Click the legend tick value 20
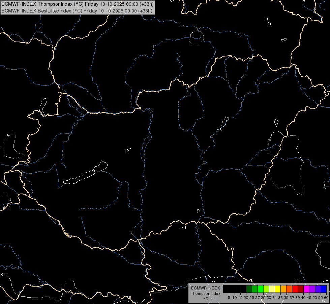 pyautogui.click(x=246, y=298)
